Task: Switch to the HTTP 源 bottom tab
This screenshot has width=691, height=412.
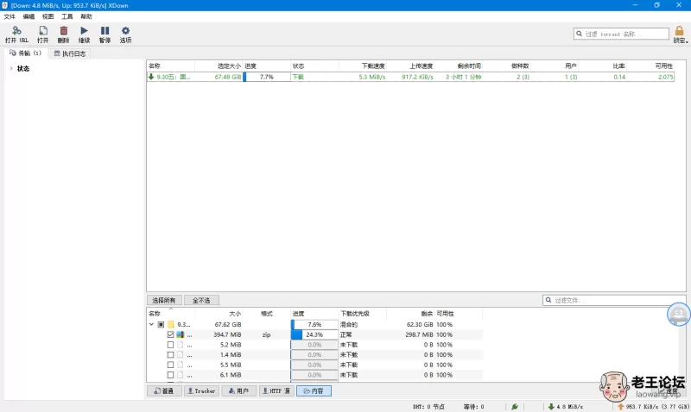Action: tap(276, 391)
